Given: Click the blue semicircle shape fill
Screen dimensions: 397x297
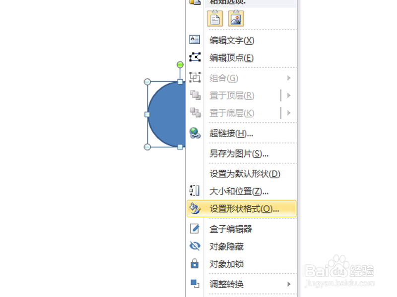Looking at the screenshot, I should tap(167, 114).
